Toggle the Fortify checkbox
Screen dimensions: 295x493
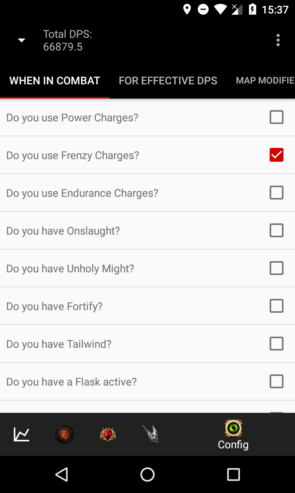pos(277,306)
